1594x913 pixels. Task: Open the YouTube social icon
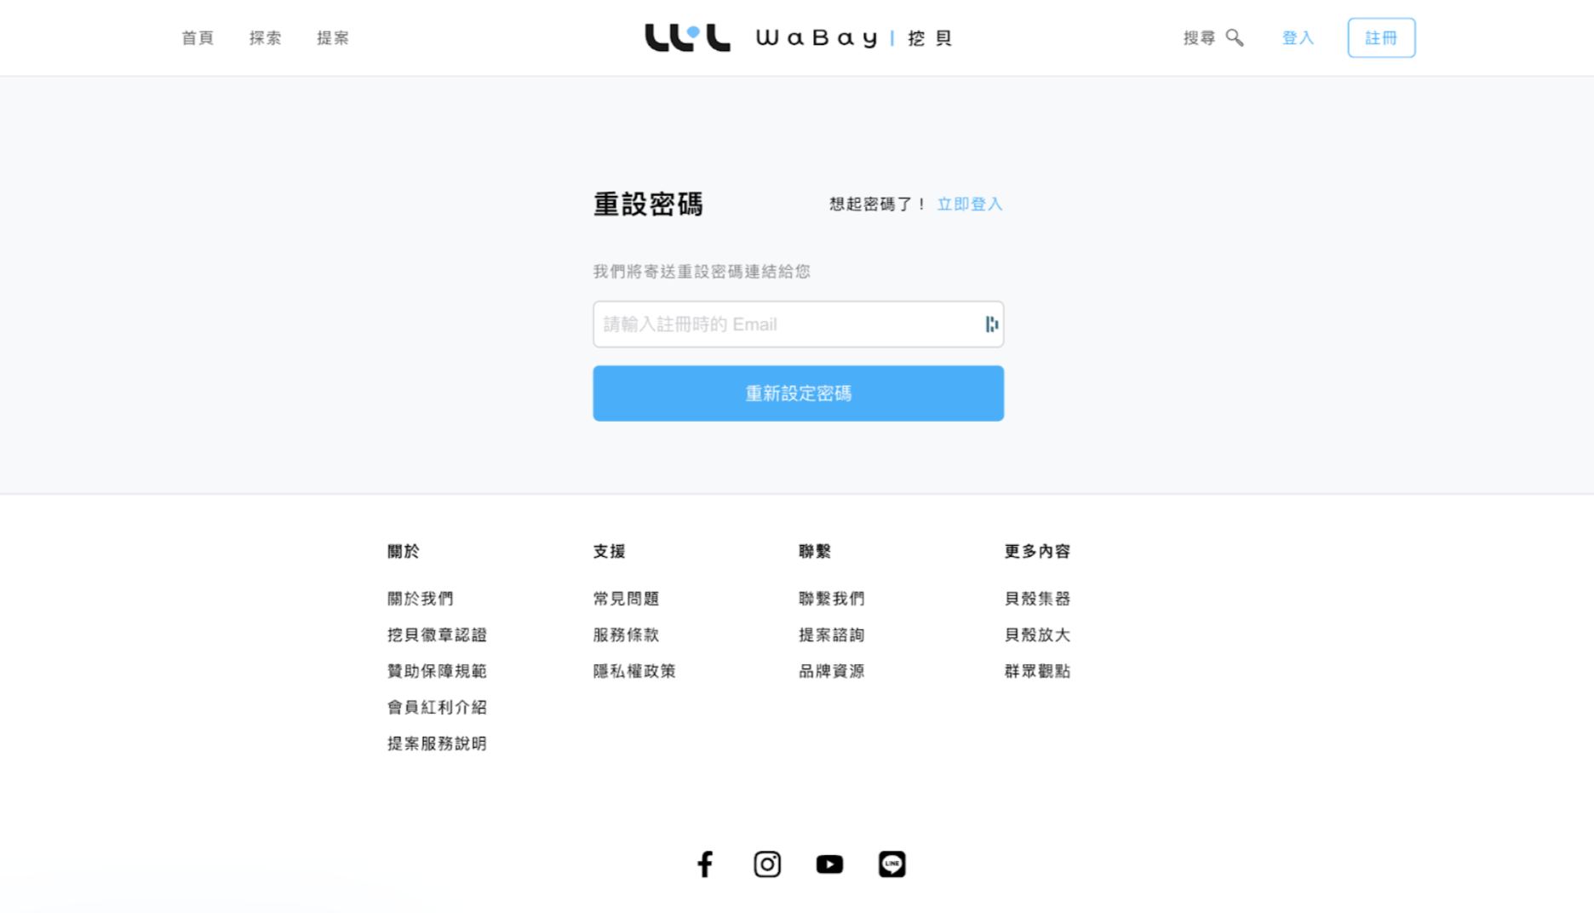[829, 864]
